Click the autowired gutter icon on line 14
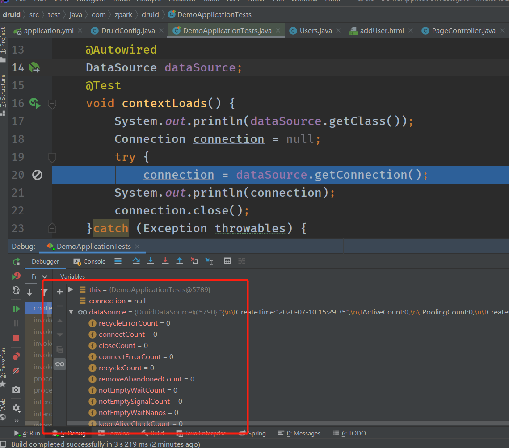 (34, 67)
